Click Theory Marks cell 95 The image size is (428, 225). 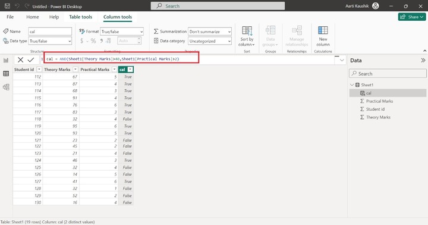61,126
